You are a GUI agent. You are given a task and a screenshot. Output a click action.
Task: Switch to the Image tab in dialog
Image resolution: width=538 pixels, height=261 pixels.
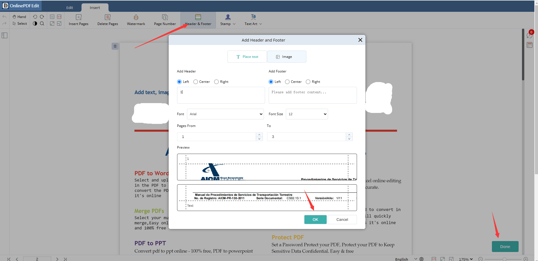click(x=286, y=56)
